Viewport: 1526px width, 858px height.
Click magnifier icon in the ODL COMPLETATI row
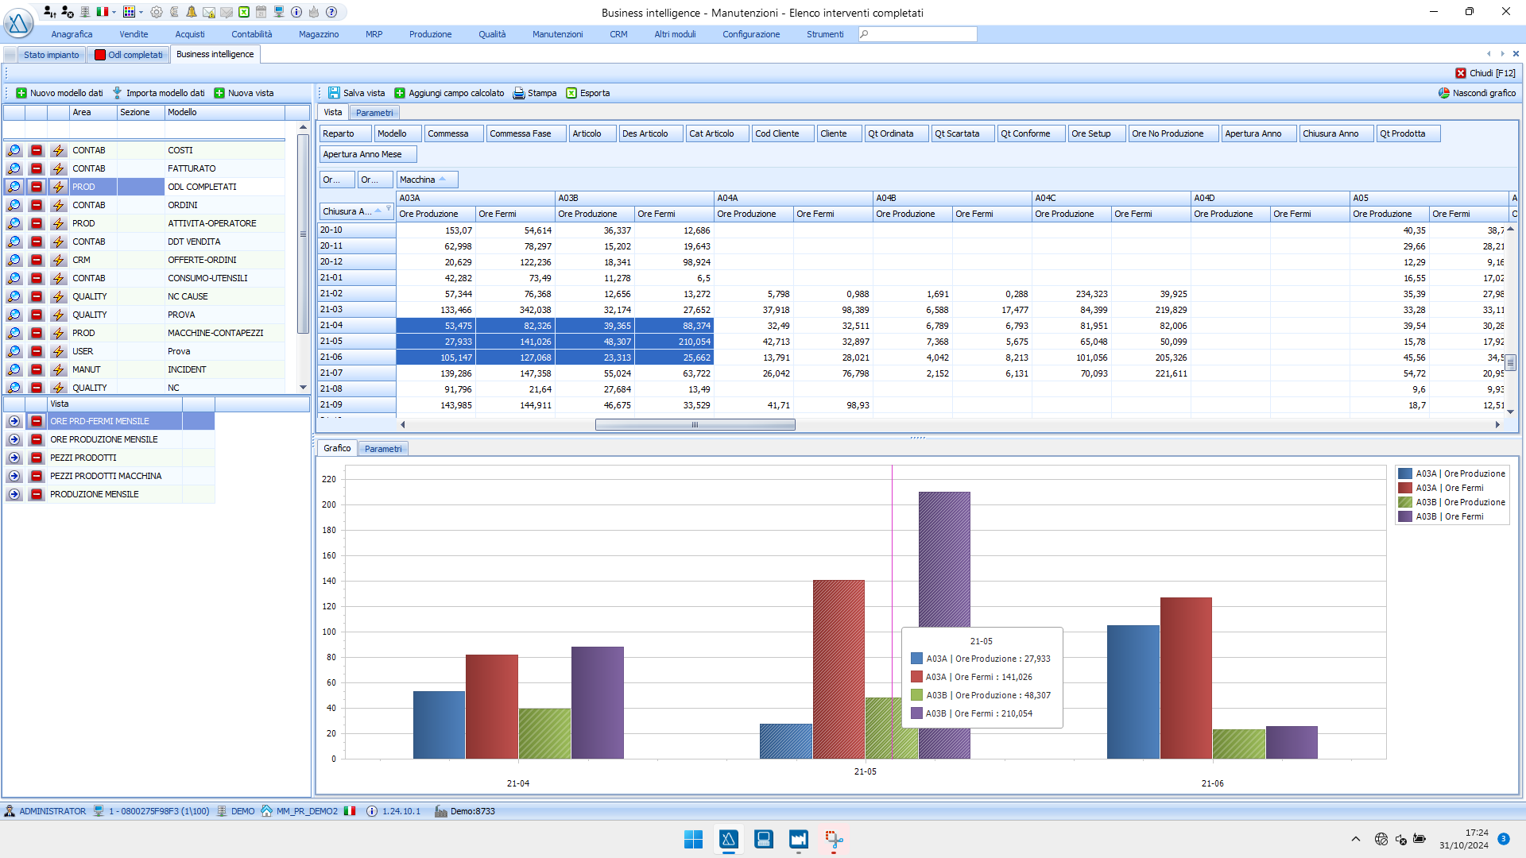pos(14,187)
